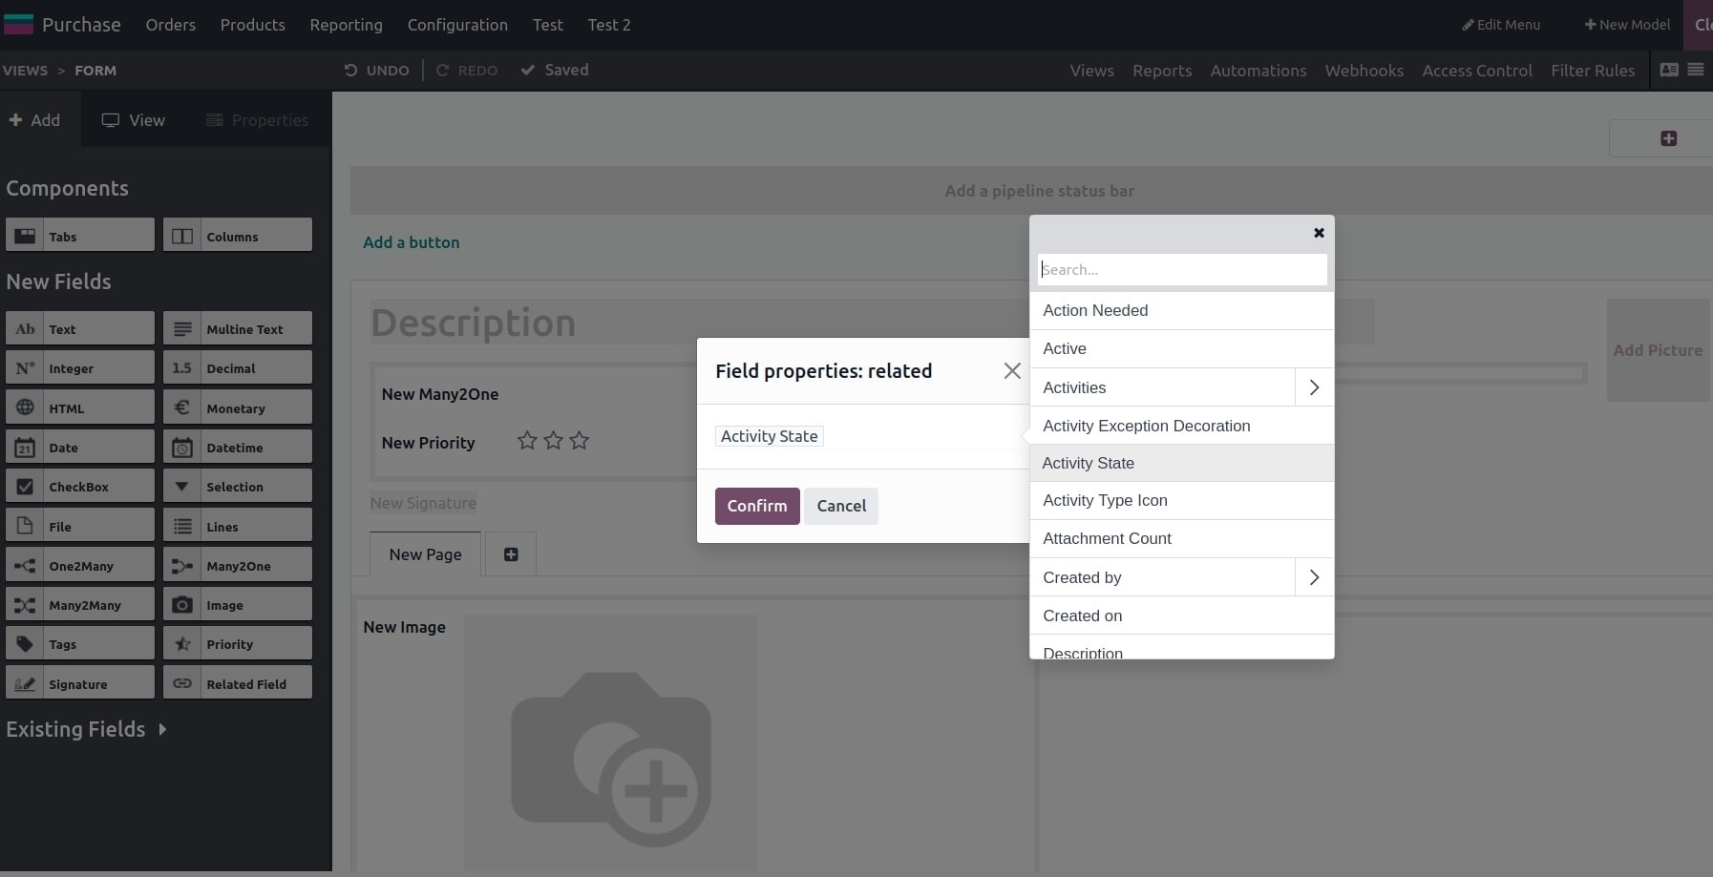
Task: Click the Undo button
Action: 377,70
